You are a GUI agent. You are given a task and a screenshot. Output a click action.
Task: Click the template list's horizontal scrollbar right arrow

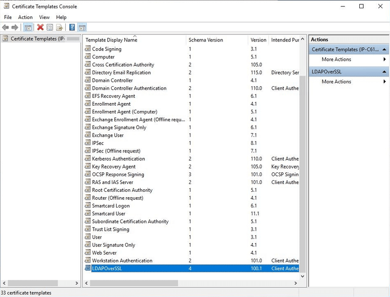point(295,283)
